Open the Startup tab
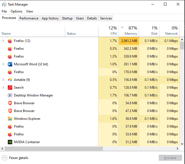Image resolution: width=185 pixels, height=164 pixels. tap(67, 18)
